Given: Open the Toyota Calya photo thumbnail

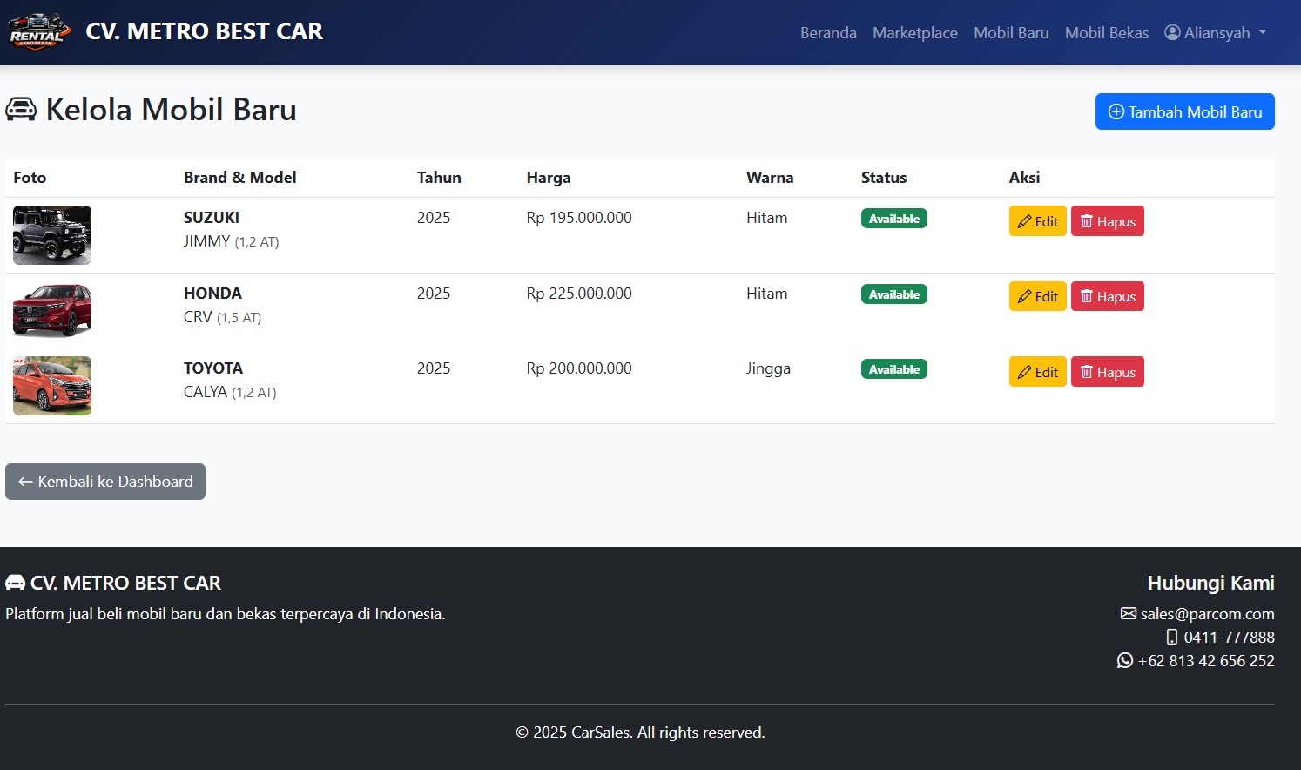Looking at the screenshot, I should click(x=52, y=386).
